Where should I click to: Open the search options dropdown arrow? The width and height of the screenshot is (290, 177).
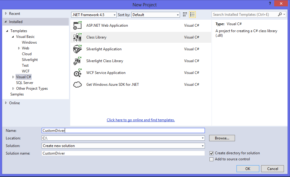tap(284, 14)
